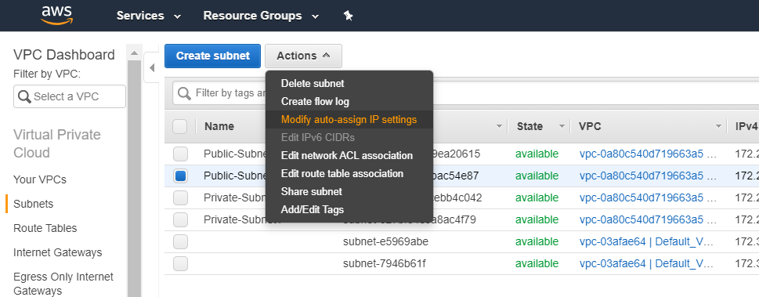The height and width of the screenshot is (297, 759).
Task: Open Egress Only Internet Gateways link
Action: 63,284
